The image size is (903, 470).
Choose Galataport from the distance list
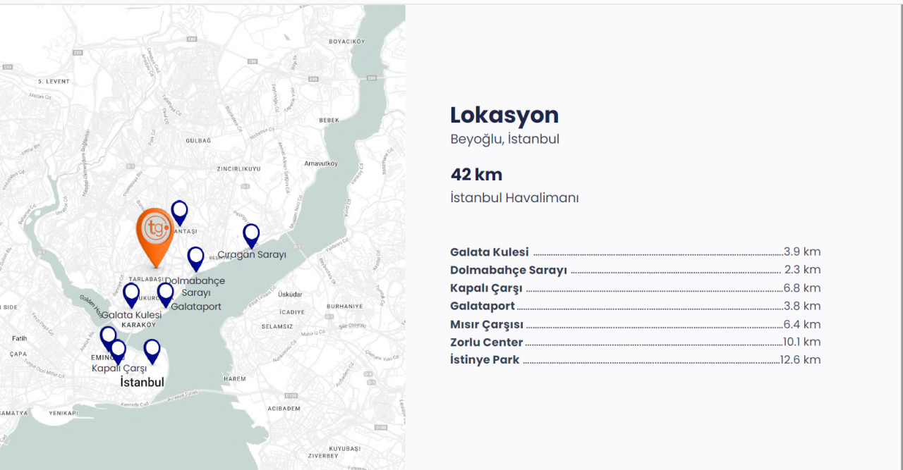click(483, 307)
